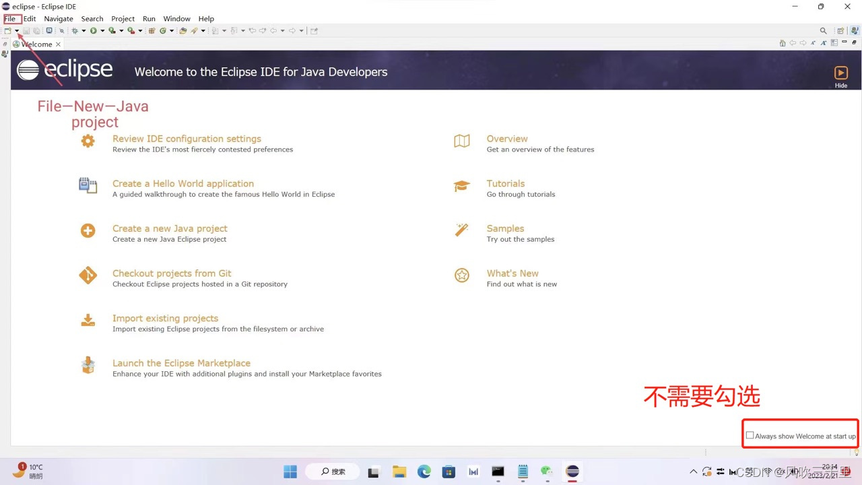Open Review IDE configuration settings

[x=187, y=139]
